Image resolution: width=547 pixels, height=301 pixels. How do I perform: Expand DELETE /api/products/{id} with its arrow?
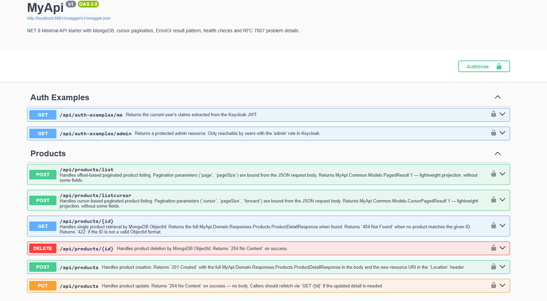click(502, 248)
